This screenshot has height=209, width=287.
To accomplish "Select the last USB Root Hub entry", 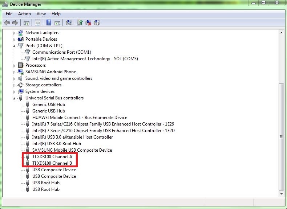I will [46, 189].
